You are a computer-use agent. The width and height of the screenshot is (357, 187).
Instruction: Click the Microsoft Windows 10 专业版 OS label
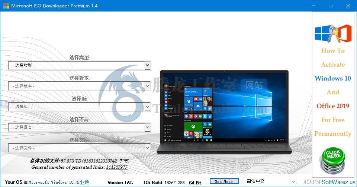59,182
